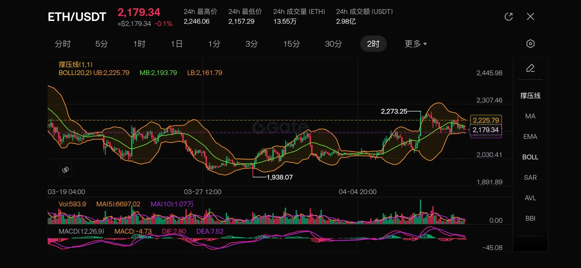Toggle the 撑压线 indicator in sidebar

coord(530,95)
